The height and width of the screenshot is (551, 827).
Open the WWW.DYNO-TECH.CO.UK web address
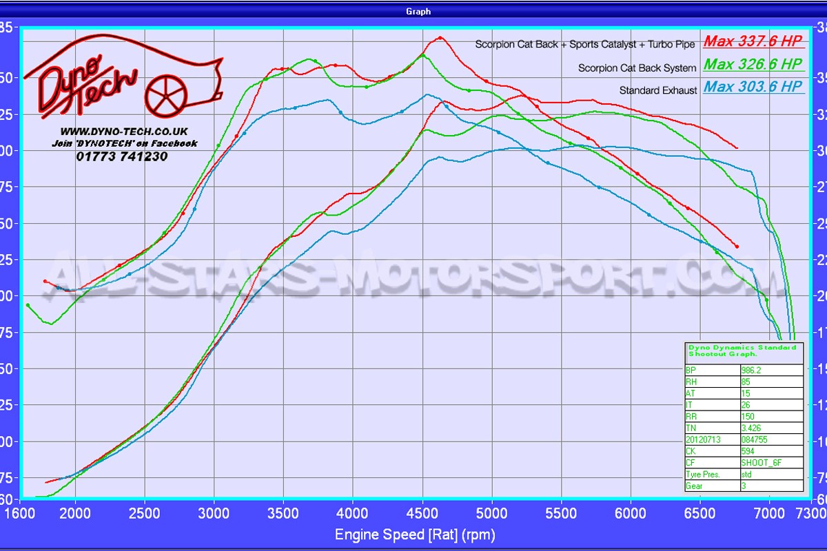click(124, 132)
